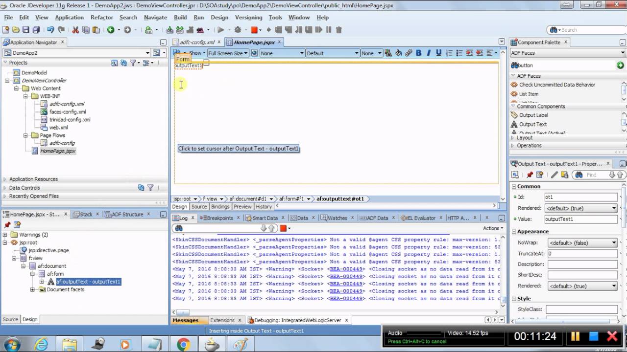Collapse the Common properties section
Viewport: 627px width, 352px height.
click(x=514, y=186)
